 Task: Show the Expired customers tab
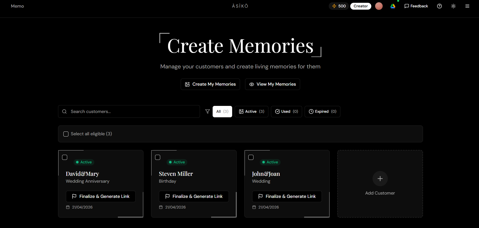(322, 111)
